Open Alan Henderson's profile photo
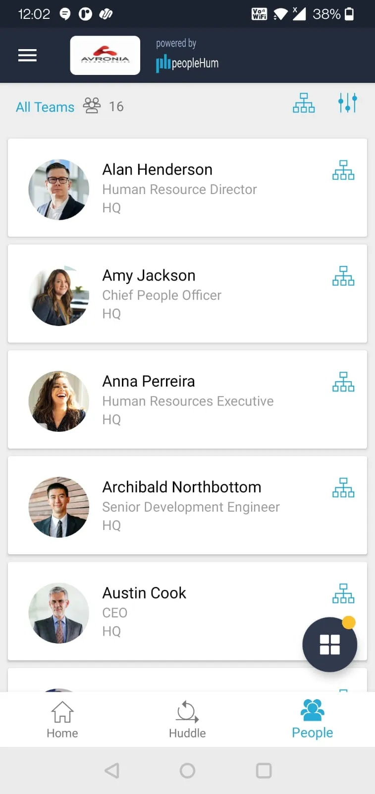The width and height of the screenshot is (375, 794). (59, 190)
